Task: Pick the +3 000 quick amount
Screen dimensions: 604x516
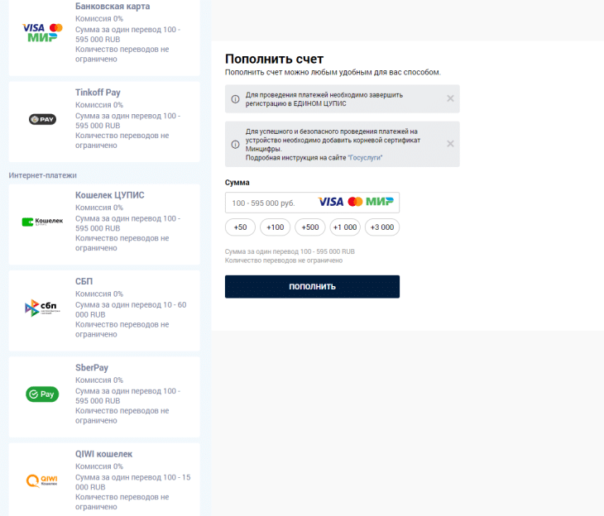Action: pyautogui.click(x=381, y=227)
